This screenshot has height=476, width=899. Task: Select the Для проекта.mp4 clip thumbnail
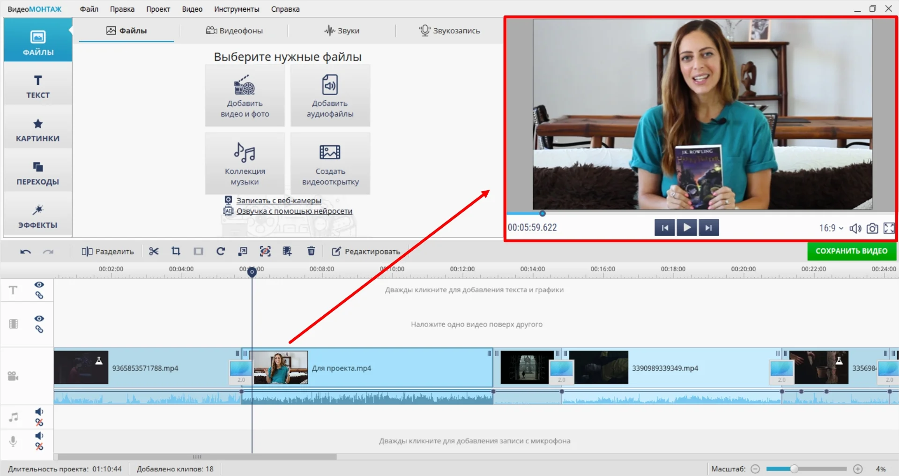coord(281,368)
